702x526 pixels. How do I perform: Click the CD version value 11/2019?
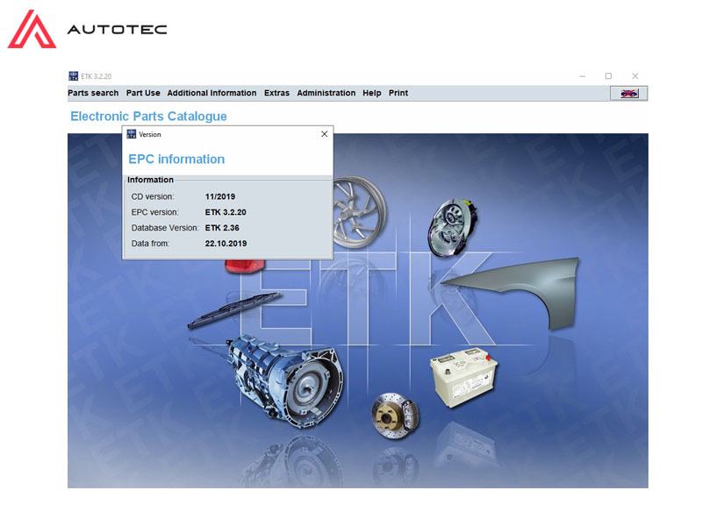(x=220, y=196)
